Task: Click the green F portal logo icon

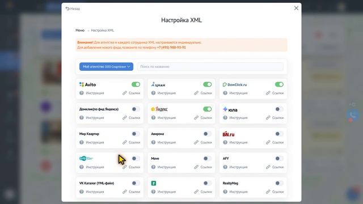Action: click(x=154, y=183)
